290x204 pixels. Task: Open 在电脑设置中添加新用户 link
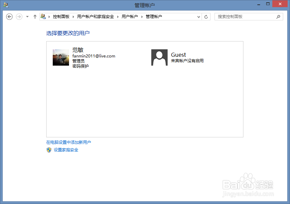coord(69,142)
